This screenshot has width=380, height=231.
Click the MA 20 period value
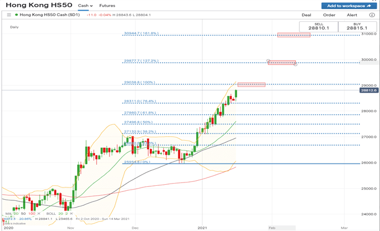(16, 214)
